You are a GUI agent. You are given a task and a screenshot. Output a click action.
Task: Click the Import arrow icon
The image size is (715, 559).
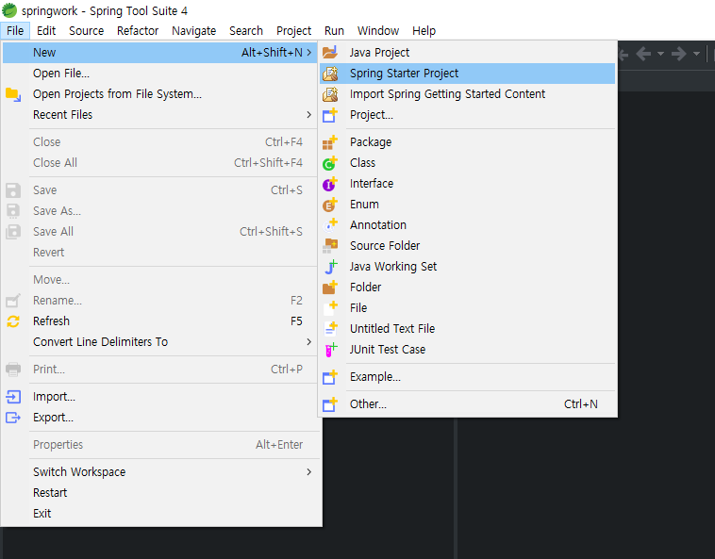click(13, 397)
